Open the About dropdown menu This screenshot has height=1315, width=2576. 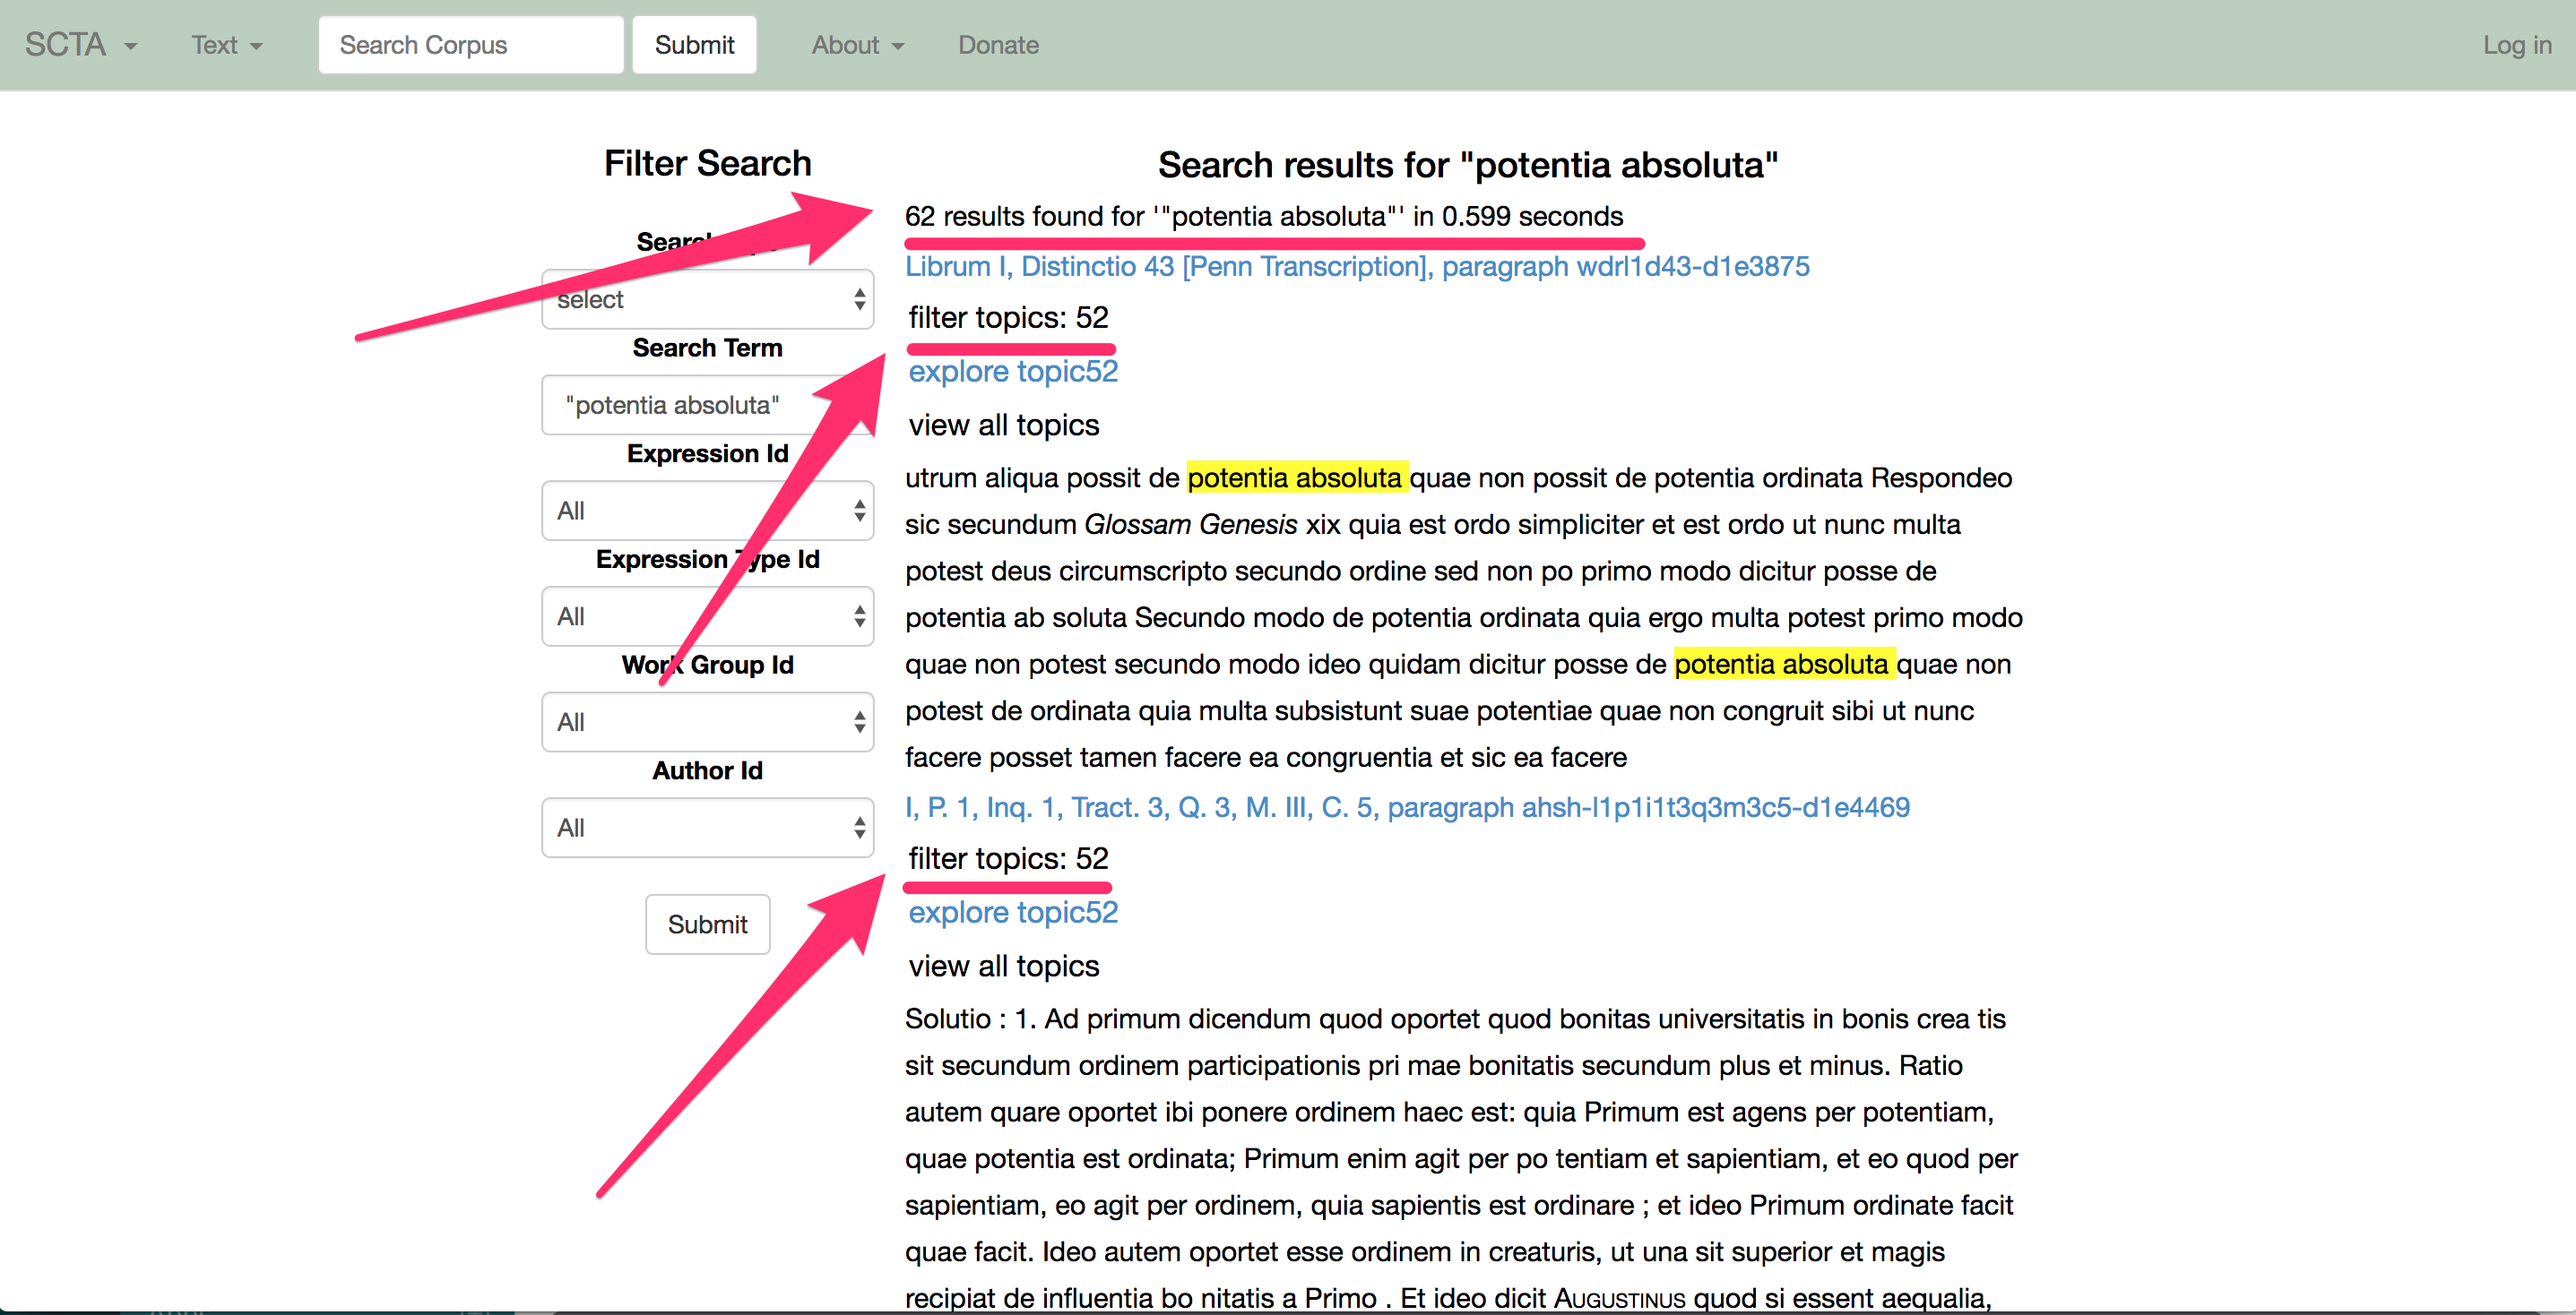pos(857,45)
